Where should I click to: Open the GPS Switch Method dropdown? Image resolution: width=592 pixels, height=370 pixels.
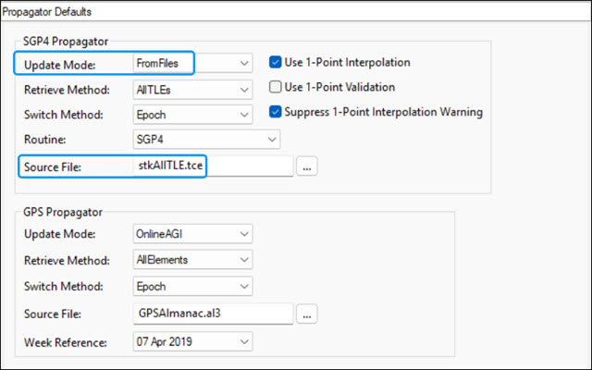point(243,288)
